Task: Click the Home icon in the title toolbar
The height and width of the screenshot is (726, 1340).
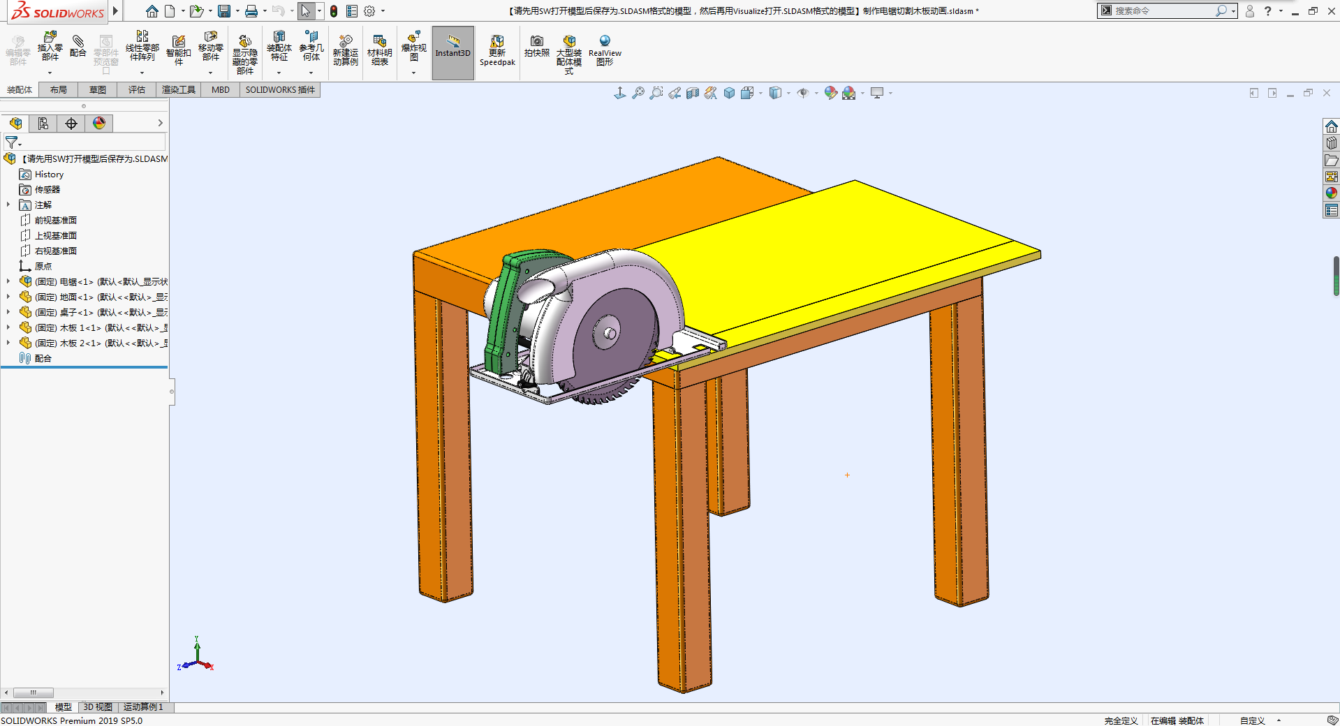Action: pos(152,11)
